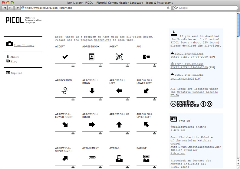Download the API icon via its download arrow
This screenshot has height=169, width=240.
point(154,66)
